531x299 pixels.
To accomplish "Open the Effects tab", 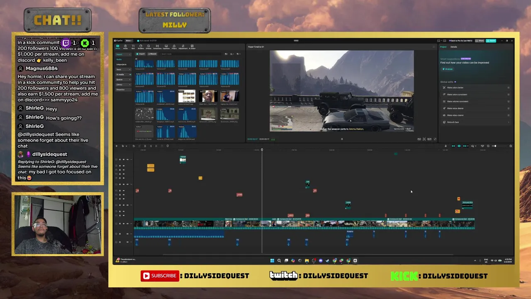I will (149, 47).
